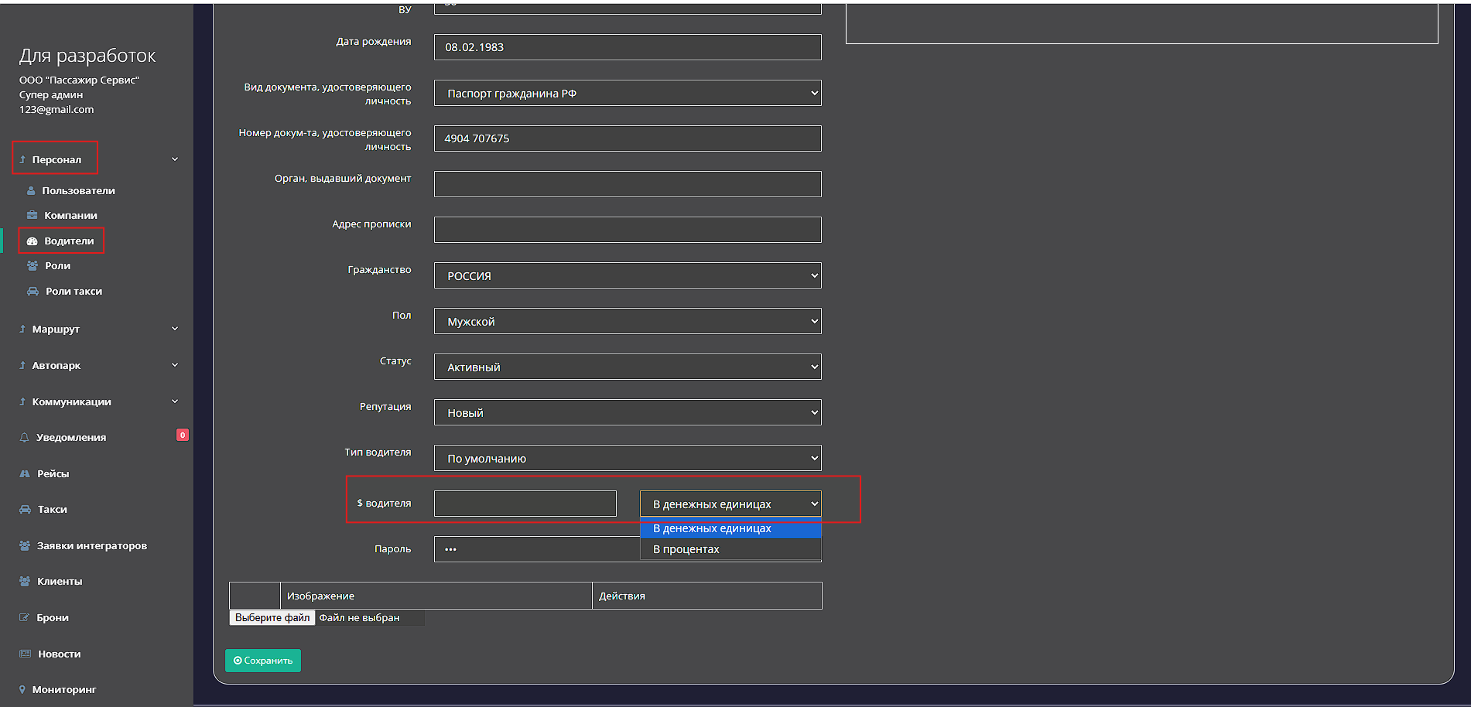Click the road icon beside Рейсы
The image size is (1471, 707).
[24, 474]
